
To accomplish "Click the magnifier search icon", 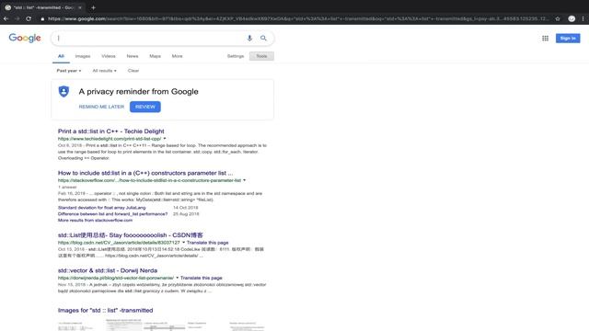I will click(263, 39).
